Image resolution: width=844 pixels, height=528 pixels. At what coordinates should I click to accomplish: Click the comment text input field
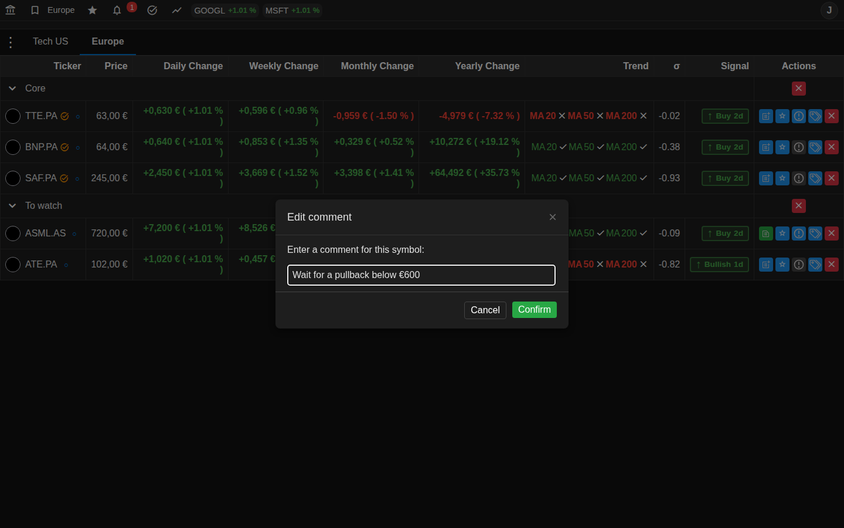421,275
